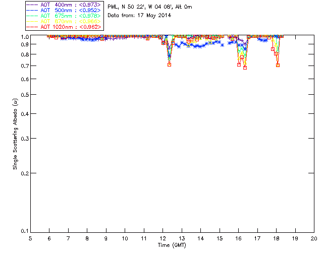Click the y-axis tick label 0.4
The height and width of the screenshot is (258, 323).
pos(25,114)
